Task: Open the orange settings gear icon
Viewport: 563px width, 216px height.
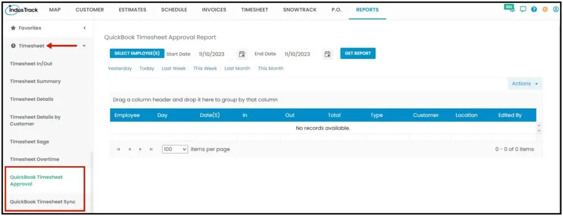Action: click(545, 10)
